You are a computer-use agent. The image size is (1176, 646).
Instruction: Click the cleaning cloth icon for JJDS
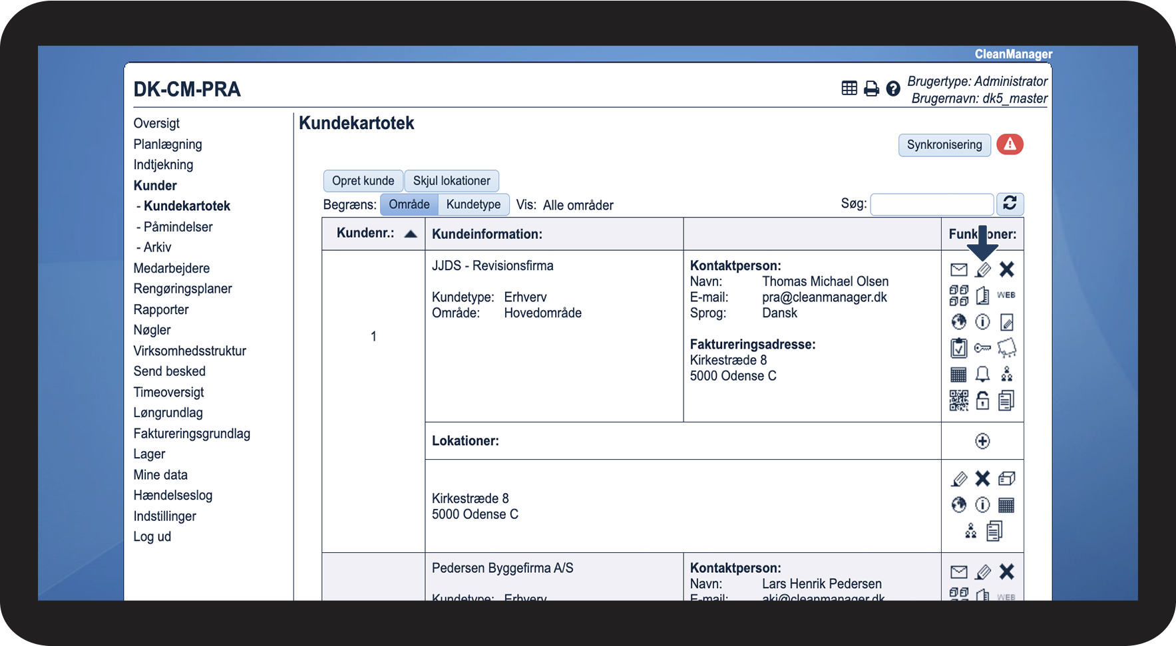pos(1006,347)
